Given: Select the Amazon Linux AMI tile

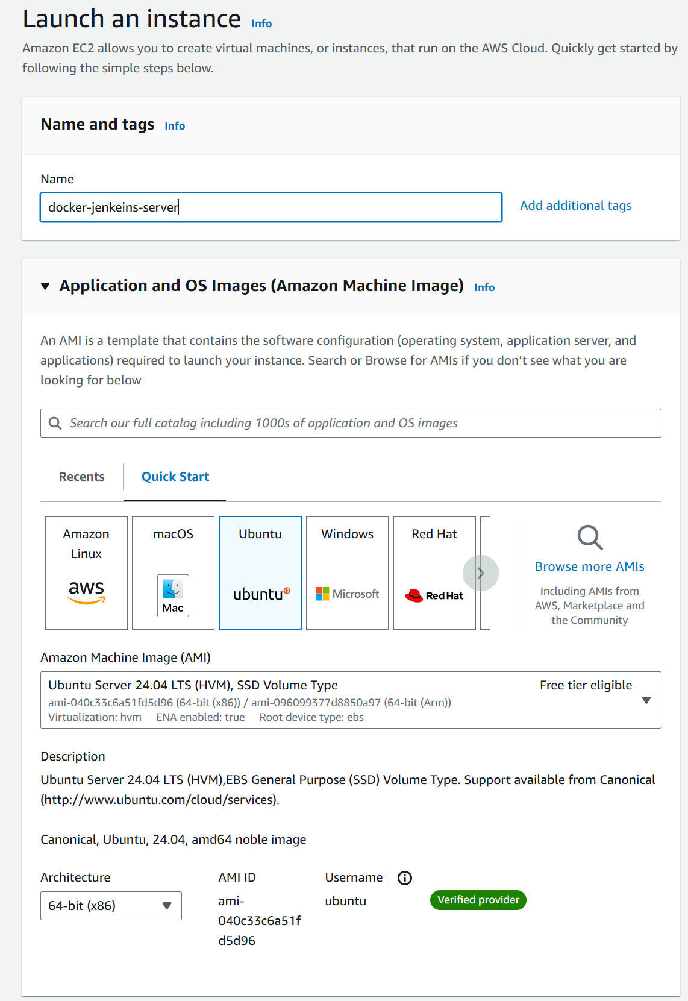Looking at the screenshot, I should click(x=86, y=573).
